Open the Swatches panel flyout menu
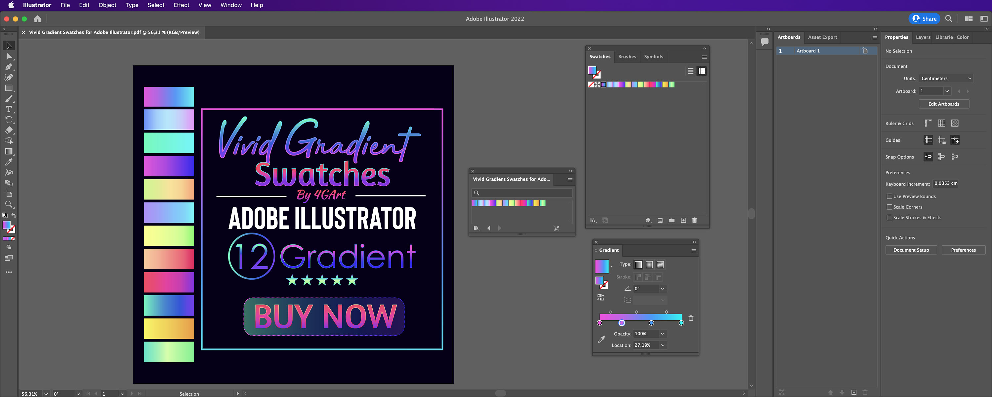The image size is (992, 397). click(x=704, y=56)
